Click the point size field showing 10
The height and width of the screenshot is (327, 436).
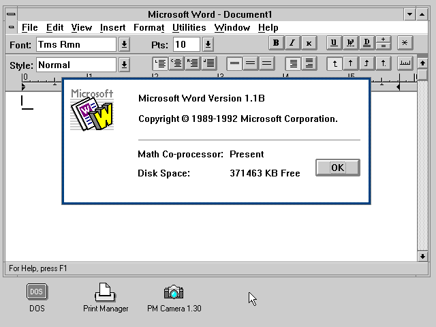click(186, 44)
